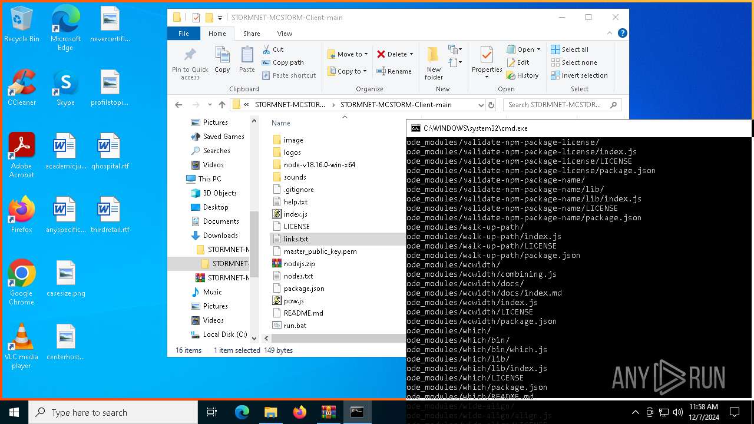Expand the Move to dropdown

366,54
